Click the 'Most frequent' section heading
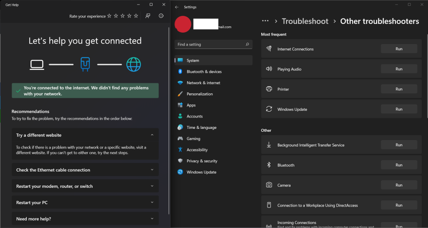Screen dimensions: 428x228 273,34
